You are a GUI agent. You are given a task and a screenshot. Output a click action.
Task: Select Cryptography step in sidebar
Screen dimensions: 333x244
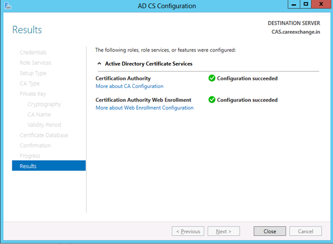[x=44, y=104]
